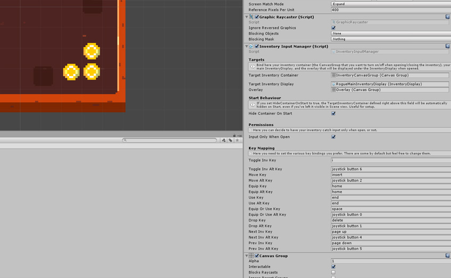Click the favorite star search icon
Image resolution: width=451 pixels, height=278 pixels.
click(x=237, y=140)
